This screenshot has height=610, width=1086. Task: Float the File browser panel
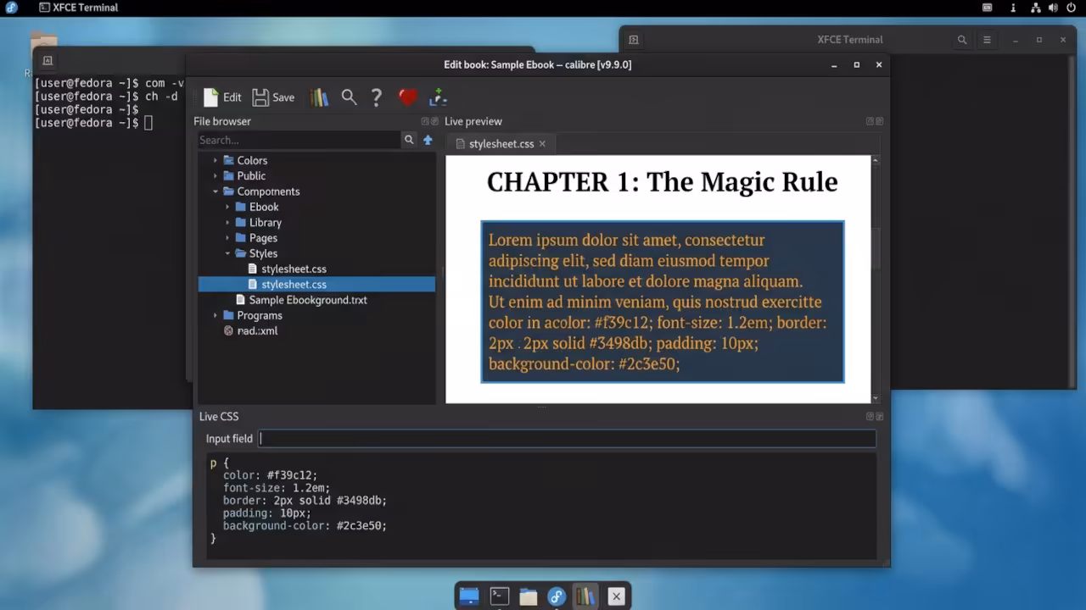tap(426, 121)
